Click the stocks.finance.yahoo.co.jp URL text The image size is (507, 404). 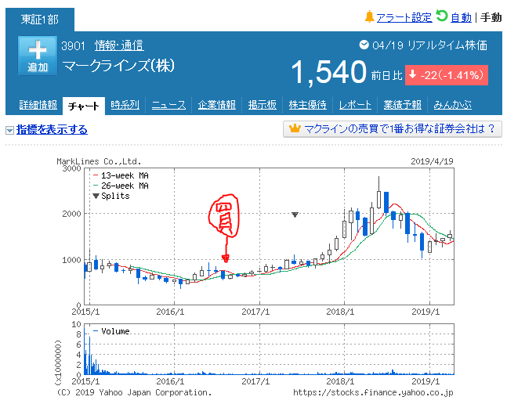[373, 392]
